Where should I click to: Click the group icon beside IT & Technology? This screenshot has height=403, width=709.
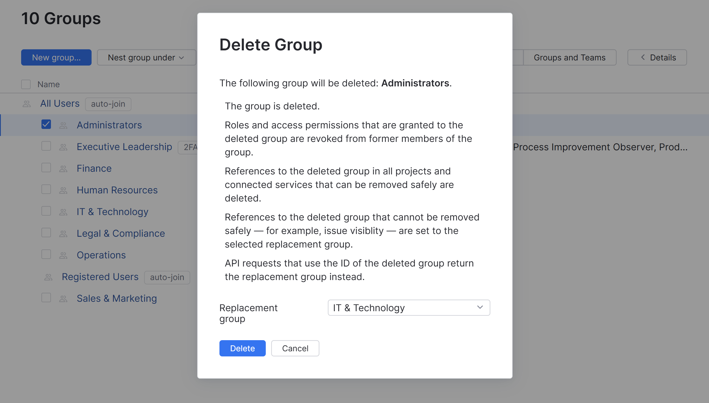[x=63, y=211]
